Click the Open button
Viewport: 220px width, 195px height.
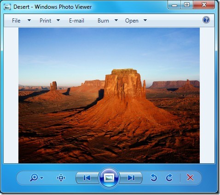pyautogui.click(x=132, y=21)
